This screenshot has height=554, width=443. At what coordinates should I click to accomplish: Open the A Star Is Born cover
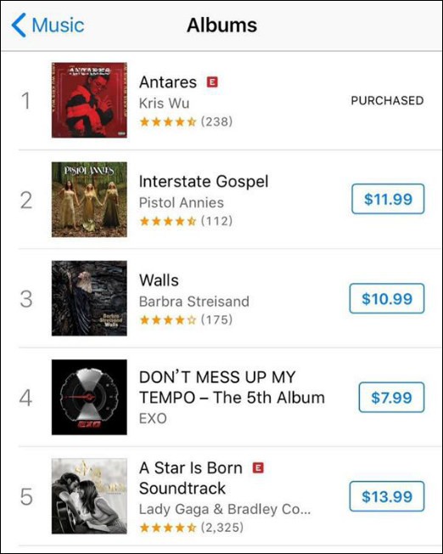click(x=89, y=496)
